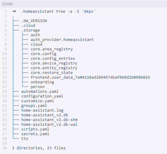The height and width of the screenshot is (154, 167).
Task: Click the directories and files summary line
Action: 39,148
